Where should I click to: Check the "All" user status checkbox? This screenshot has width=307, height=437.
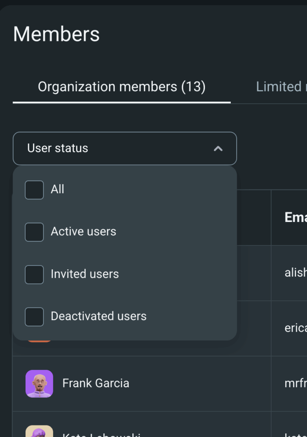(34, 189)
